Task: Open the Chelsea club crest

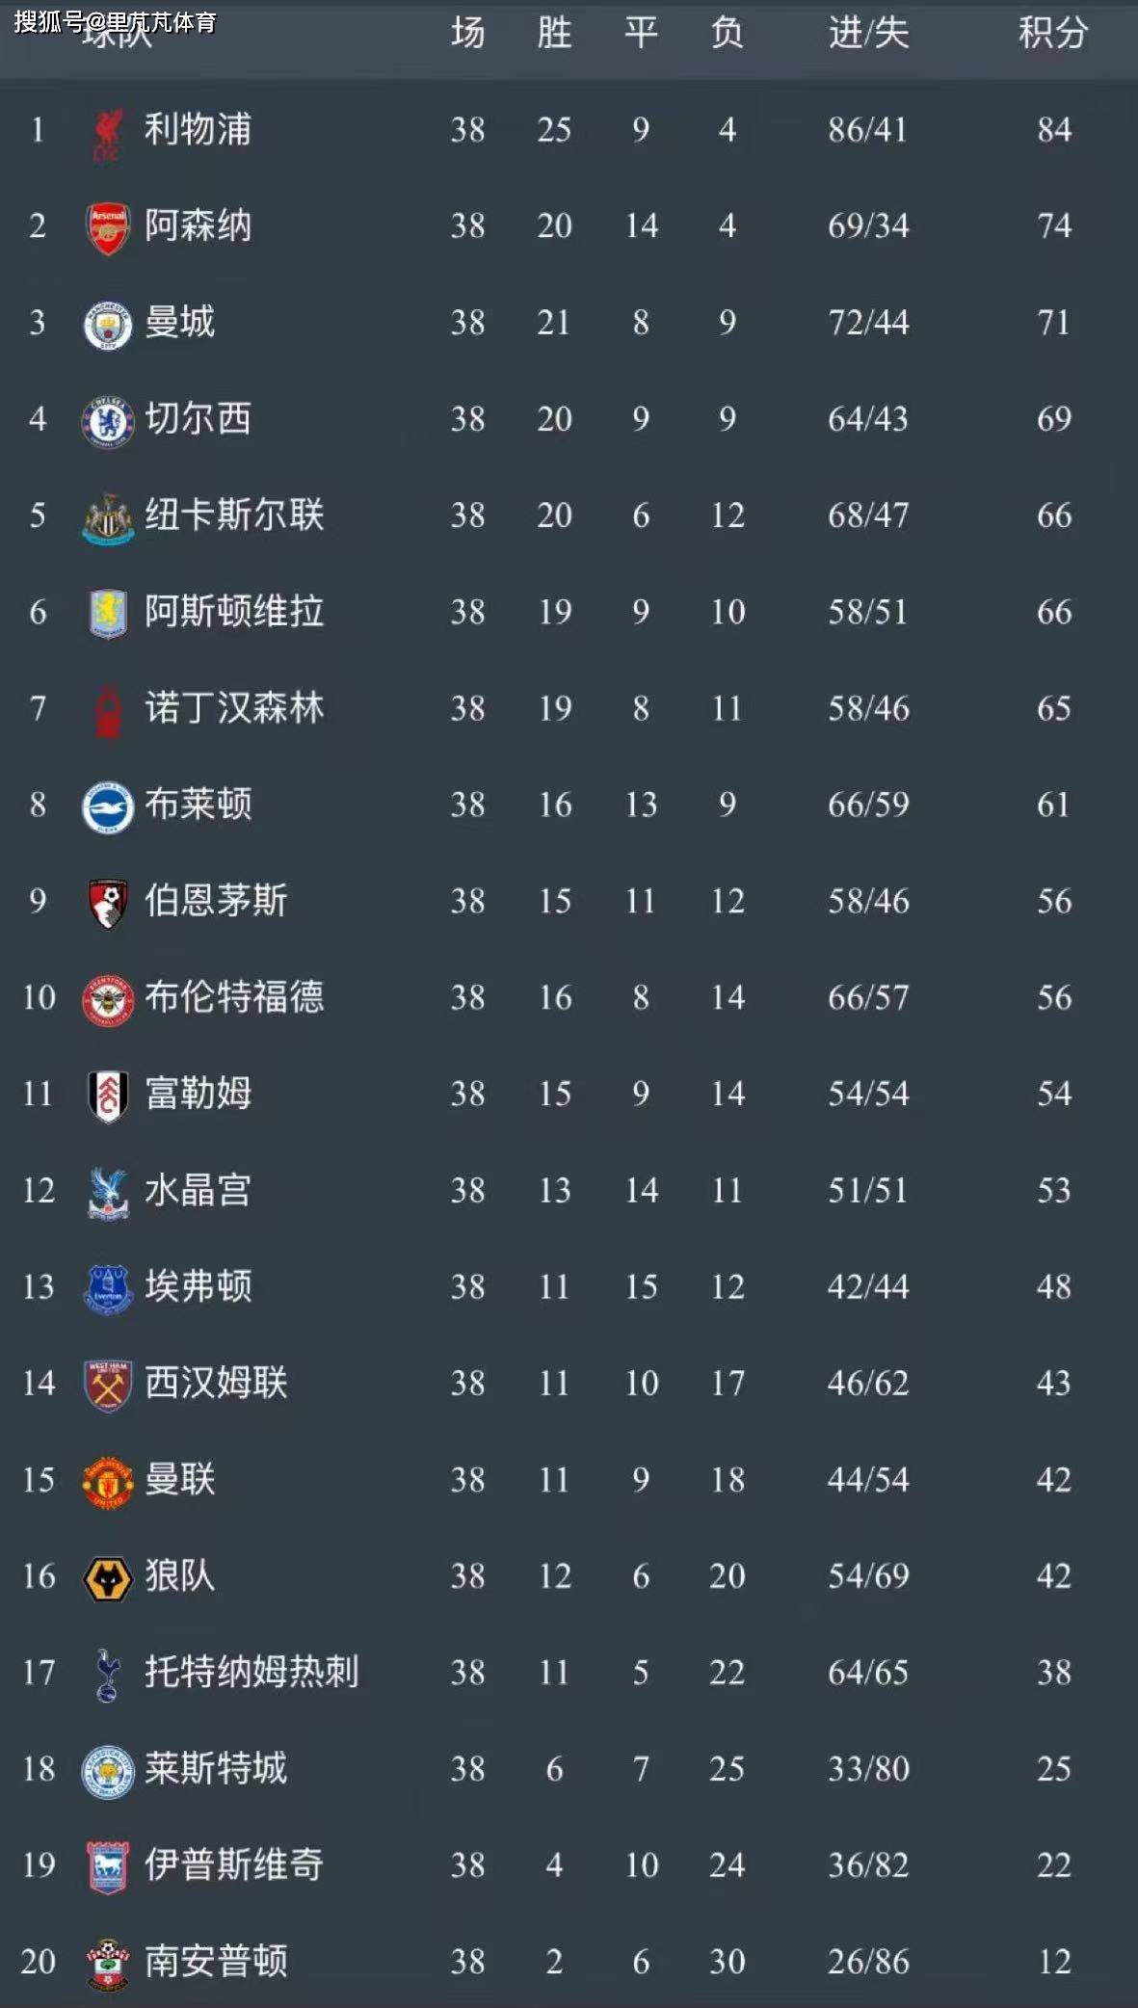Action: (108, 421)
